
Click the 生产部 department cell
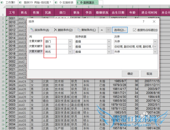tap(62, 128)
